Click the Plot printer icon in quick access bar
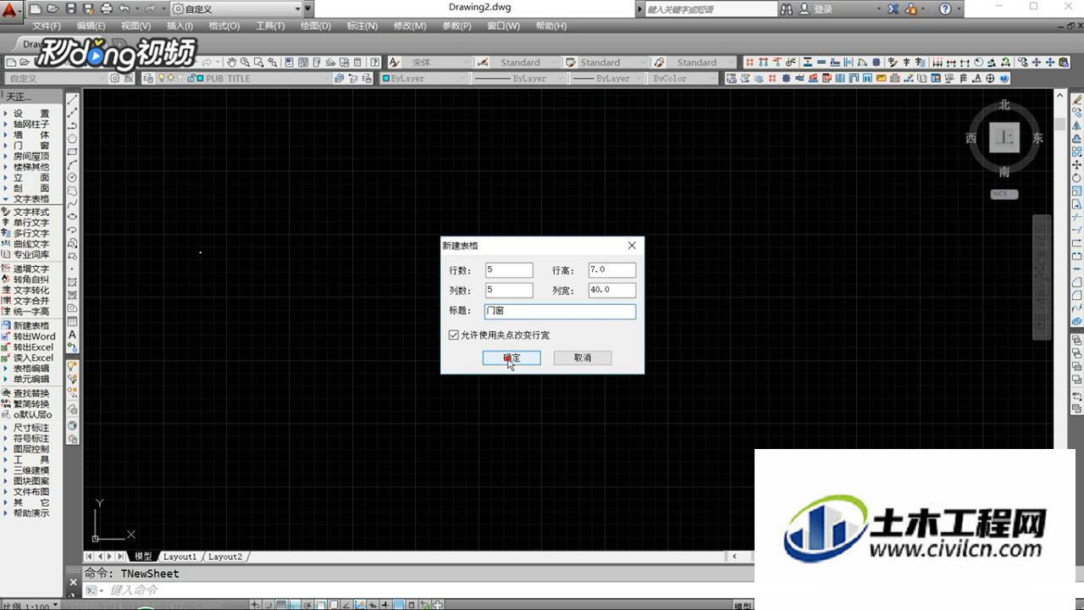 [x=106, y=8]
